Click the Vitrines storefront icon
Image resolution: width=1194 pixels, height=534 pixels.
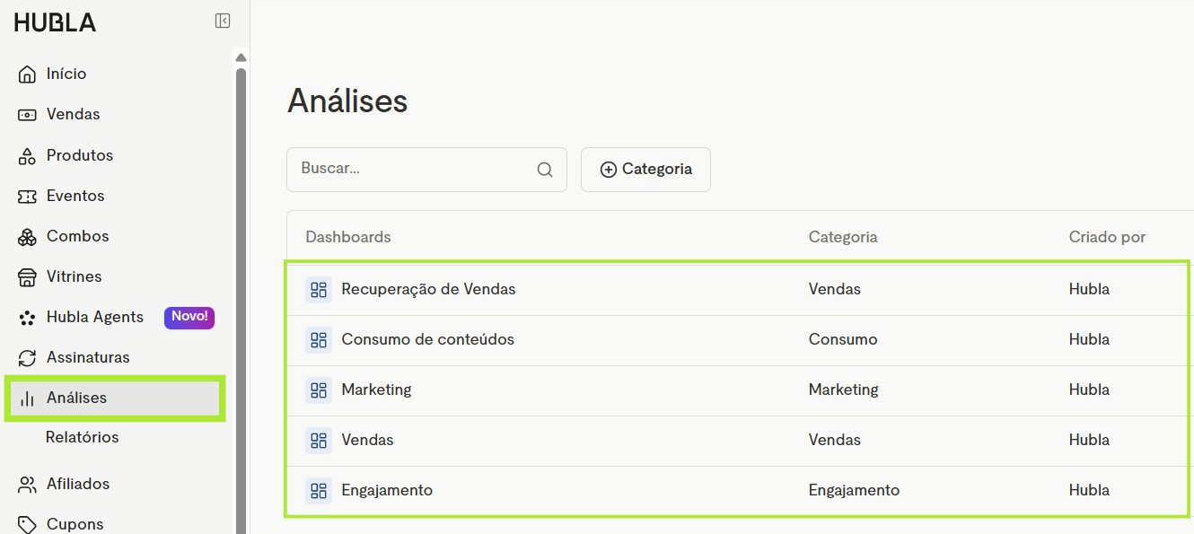coord(27,277)
